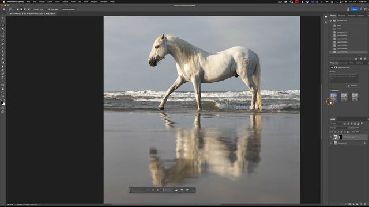
Task: Create new layer from Layers panel bottom
Action: pyautogui.click(x=361, y=204)
